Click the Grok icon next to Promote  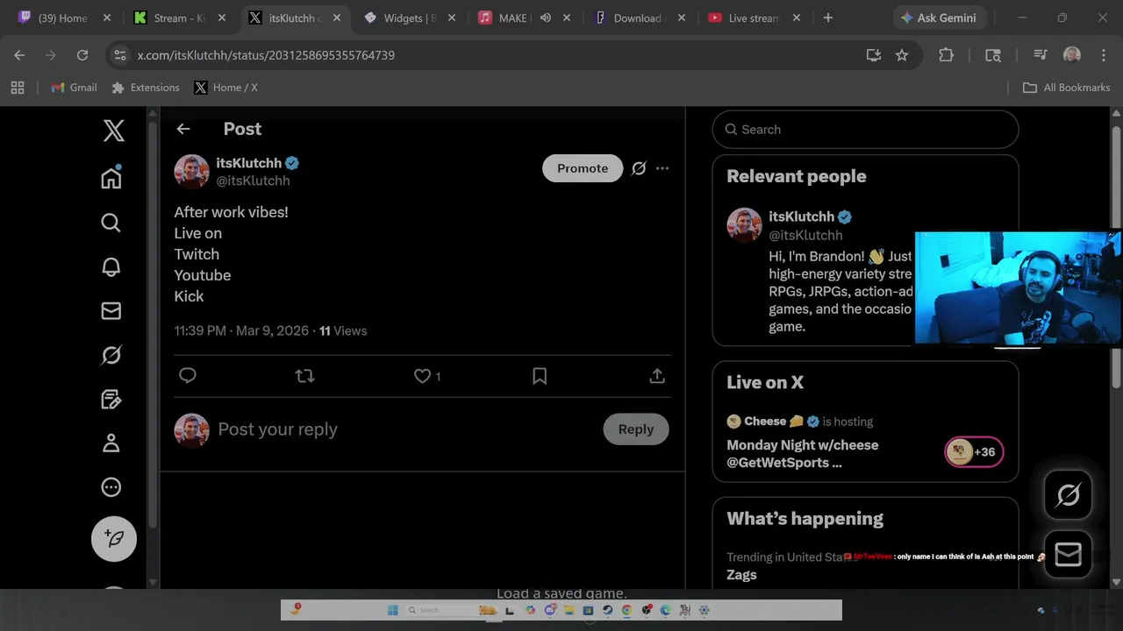point(639,168)
